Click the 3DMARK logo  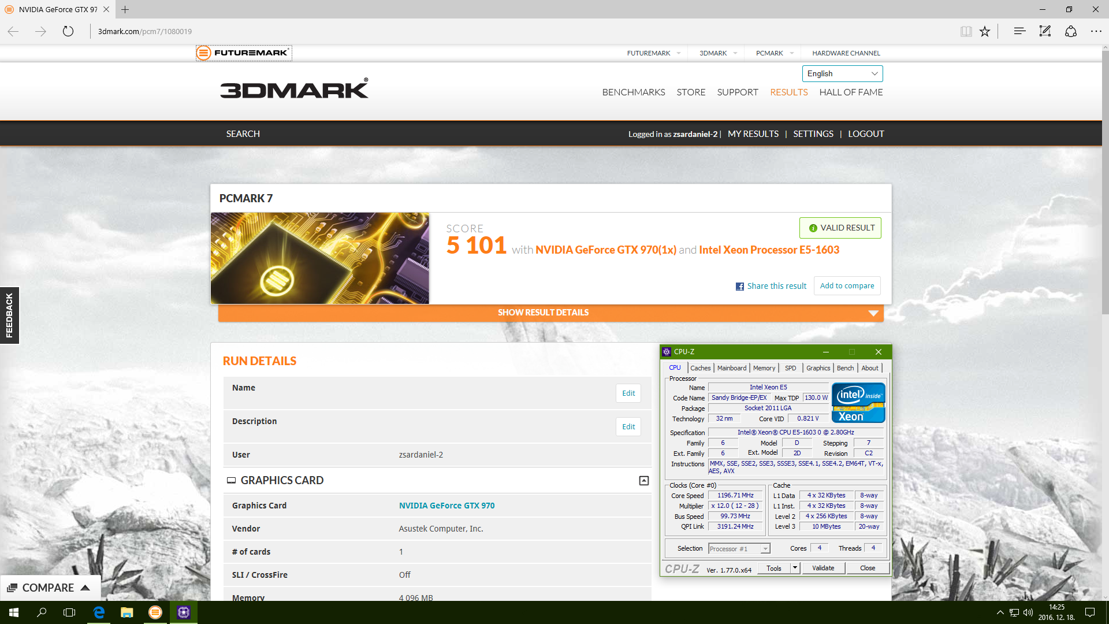point(294,88)
